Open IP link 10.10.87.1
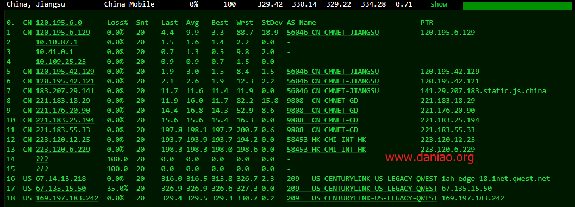575x207 pixels. point(57,42)
